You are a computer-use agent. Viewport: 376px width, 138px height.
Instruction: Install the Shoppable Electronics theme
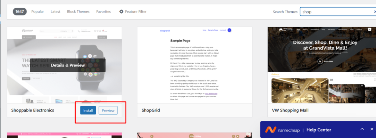88,110
